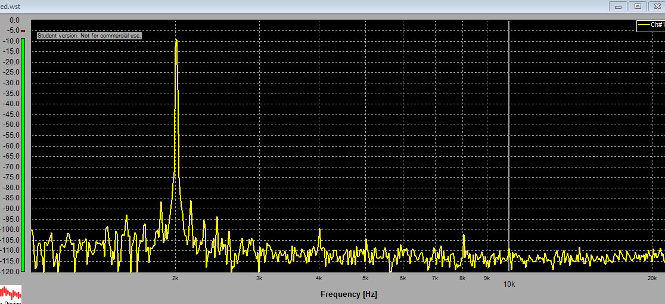Click the 3k frequency axis label

259,278
